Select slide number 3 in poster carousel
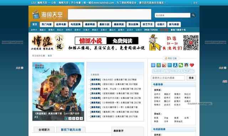Screen dimensions: 228x136 coord(74,119)
